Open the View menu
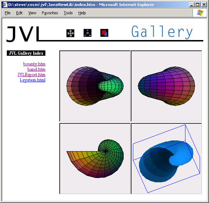 click(x=32, y=13)
